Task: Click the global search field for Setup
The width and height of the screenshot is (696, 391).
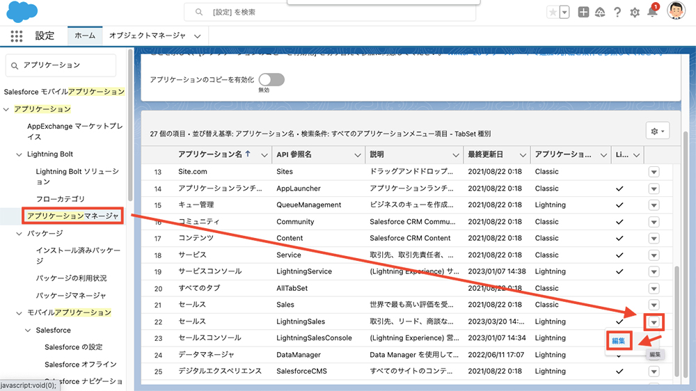Action: (x=330, y=13)
